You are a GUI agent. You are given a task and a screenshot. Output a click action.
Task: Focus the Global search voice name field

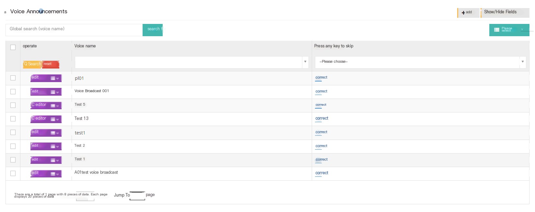pyautogui.click(x=74, y=30)
